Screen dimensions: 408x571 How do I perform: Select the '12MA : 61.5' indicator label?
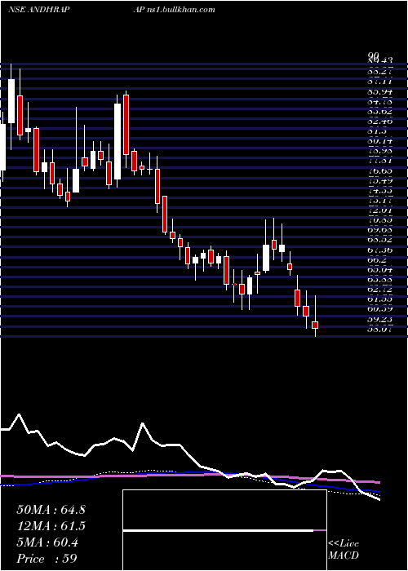[51, 526]
